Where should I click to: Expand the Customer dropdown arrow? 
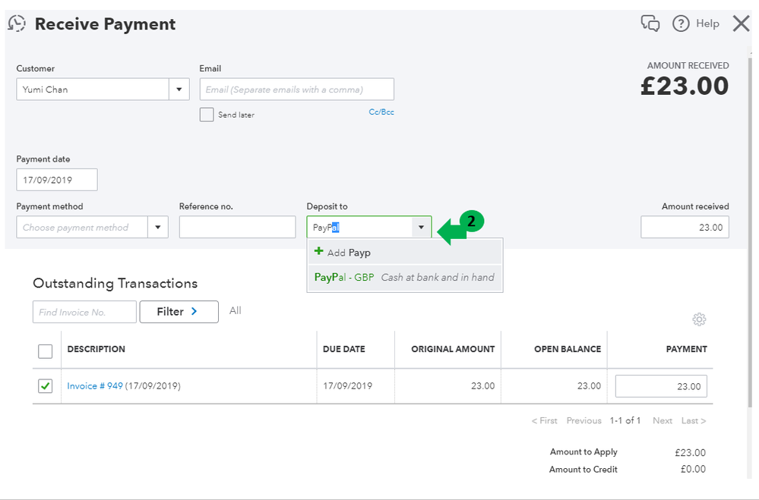tap(179, 90)
